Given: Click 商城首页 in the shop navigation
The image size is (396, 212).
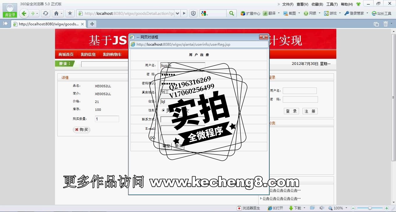Looking at the screenshot, I should (66, 54).
